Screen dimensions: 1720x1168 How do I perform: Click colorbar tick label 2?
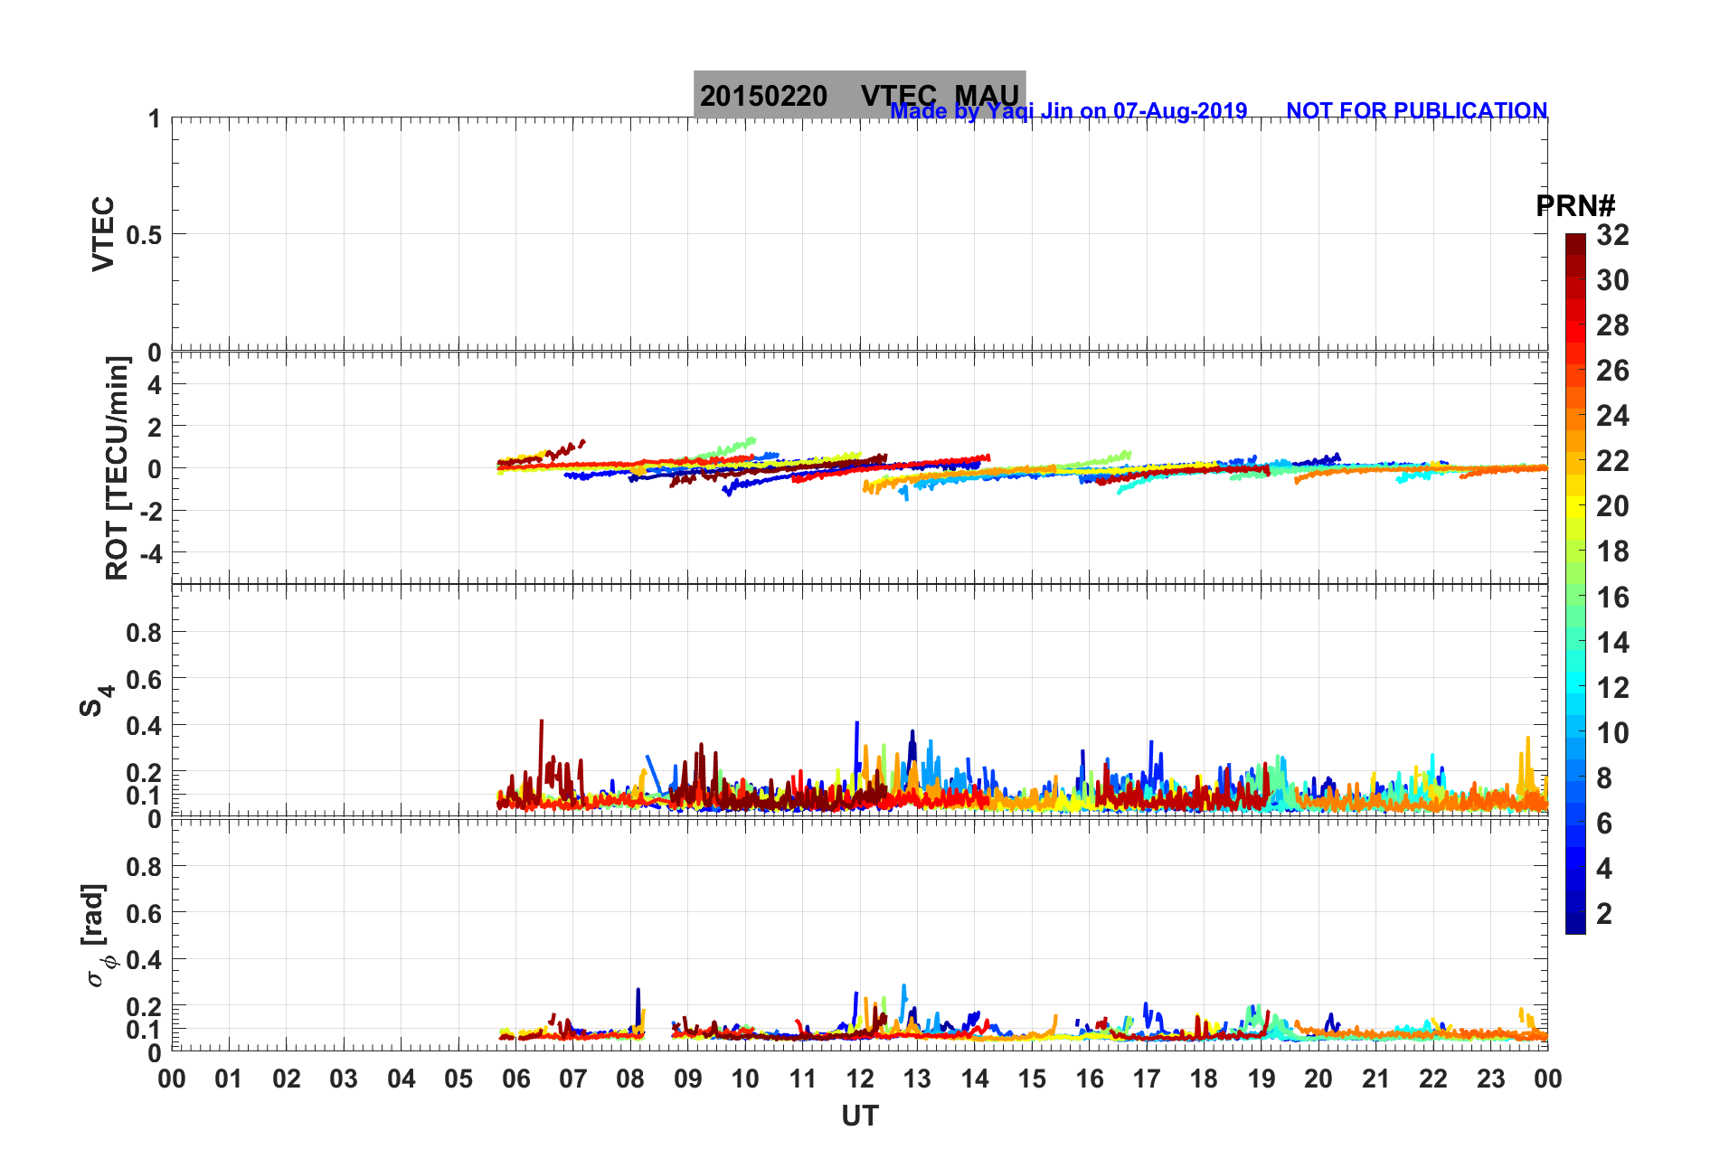1604,914
